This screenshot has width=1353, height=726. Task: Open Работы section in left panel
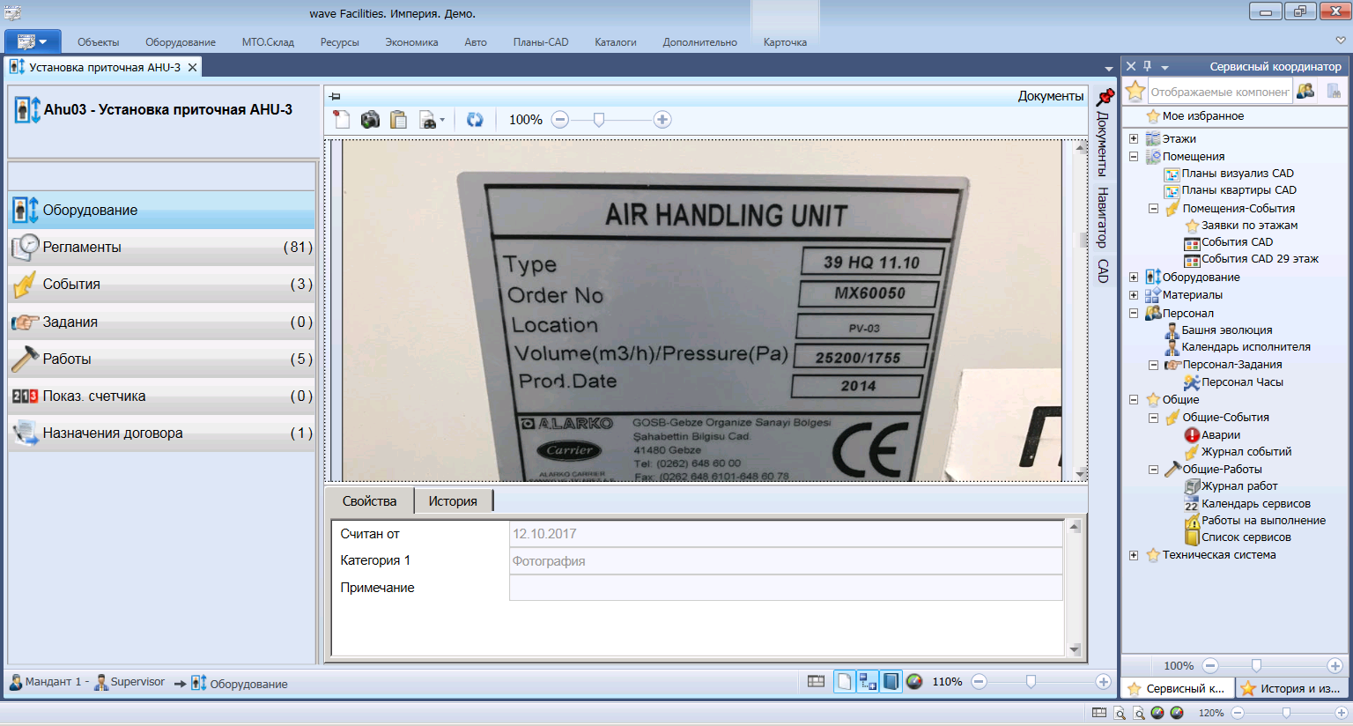(x=162, y=359)
